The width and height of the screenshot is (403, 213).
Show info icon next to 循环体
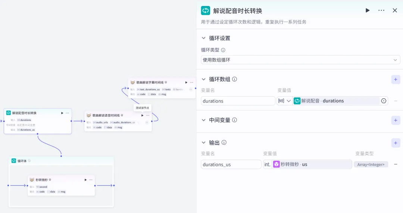click(x=29, y=161)
